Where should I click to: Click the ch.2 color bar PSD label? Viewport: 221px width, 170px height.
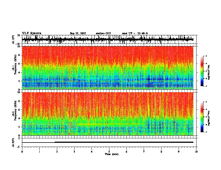(209, 118)
